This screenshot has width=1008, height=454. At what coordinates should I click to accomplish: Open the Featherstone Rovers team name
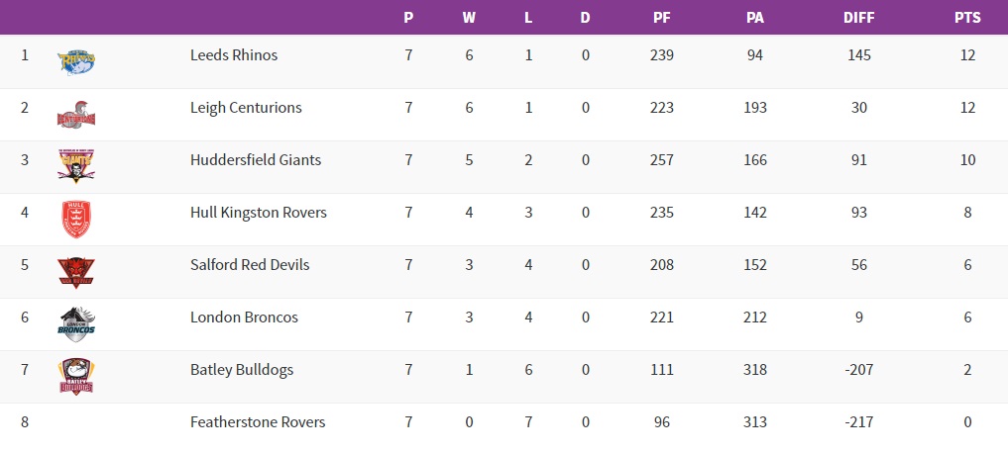pos(258,422)
